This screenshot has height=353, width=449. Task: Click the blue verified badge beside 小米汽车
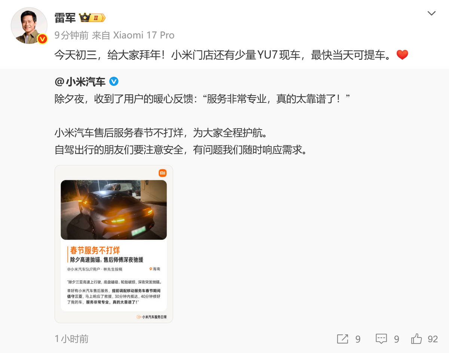114,82
